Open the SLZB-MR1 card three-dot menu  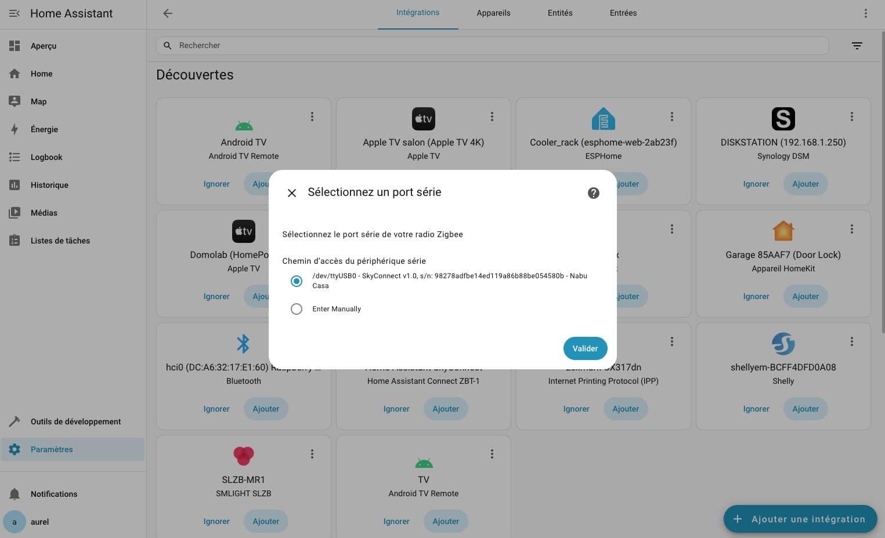coord(312,454)
